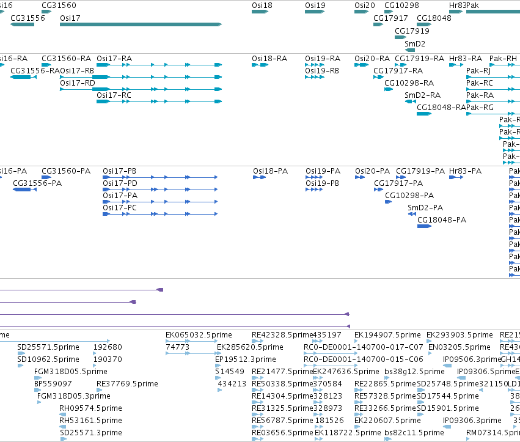The height and width of the screenshot is (442, 520).
Task: Click the Osi17-RA transcript label
Action: tap(114, 59)
